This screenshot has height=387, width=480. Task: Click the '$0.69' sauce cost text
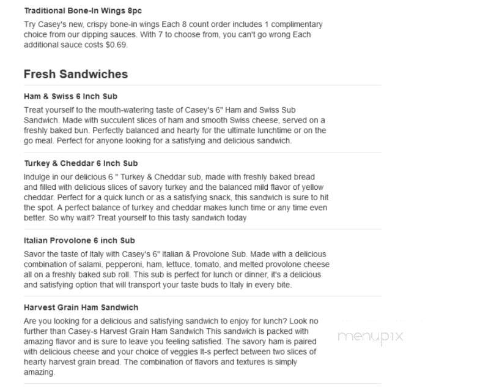coord(116,45)
